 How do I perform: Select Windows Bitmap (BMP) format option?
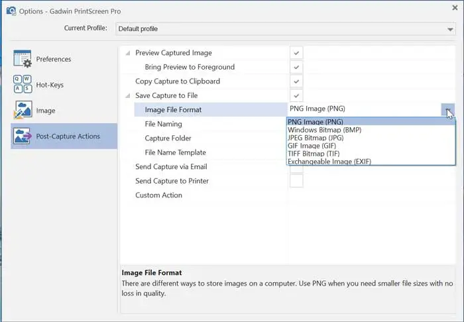coord(325,130)
